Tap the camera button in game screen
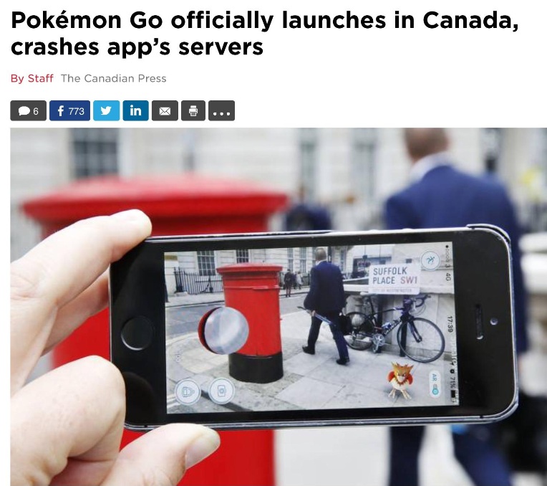This screenshot has width=547, height=486. point(221,391)
